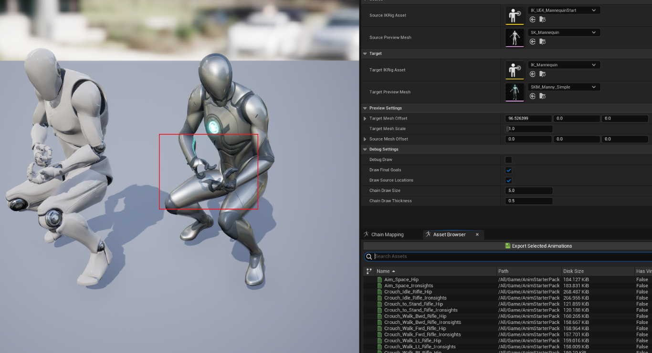Collapse the Target section
Image resolution: width=652 pixels, height=353 pixels.
365,53
